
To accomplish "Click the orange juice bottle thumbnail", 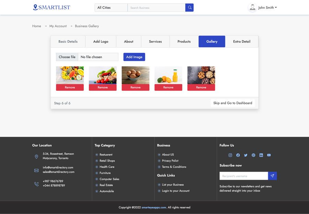I will coord(168,75).
